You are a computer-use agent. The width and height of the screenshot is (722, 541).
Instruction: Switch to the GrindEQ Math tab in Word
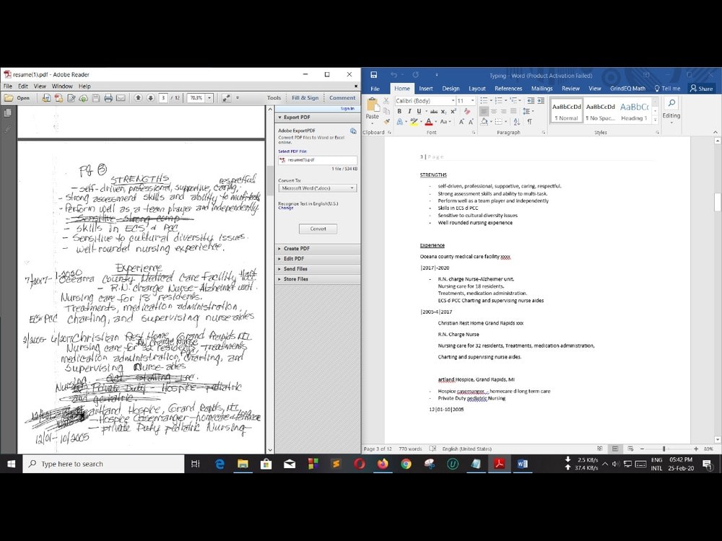(x=627, y=88)
